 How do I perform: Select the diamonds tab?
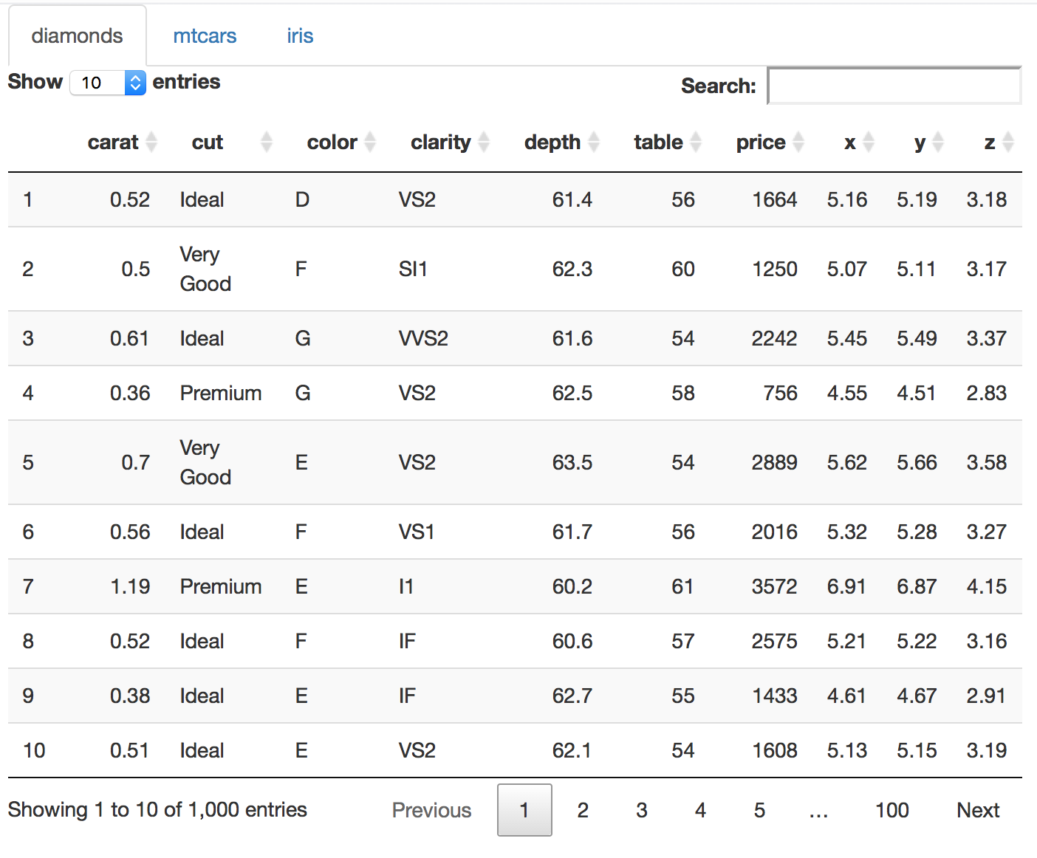point(77,36)
